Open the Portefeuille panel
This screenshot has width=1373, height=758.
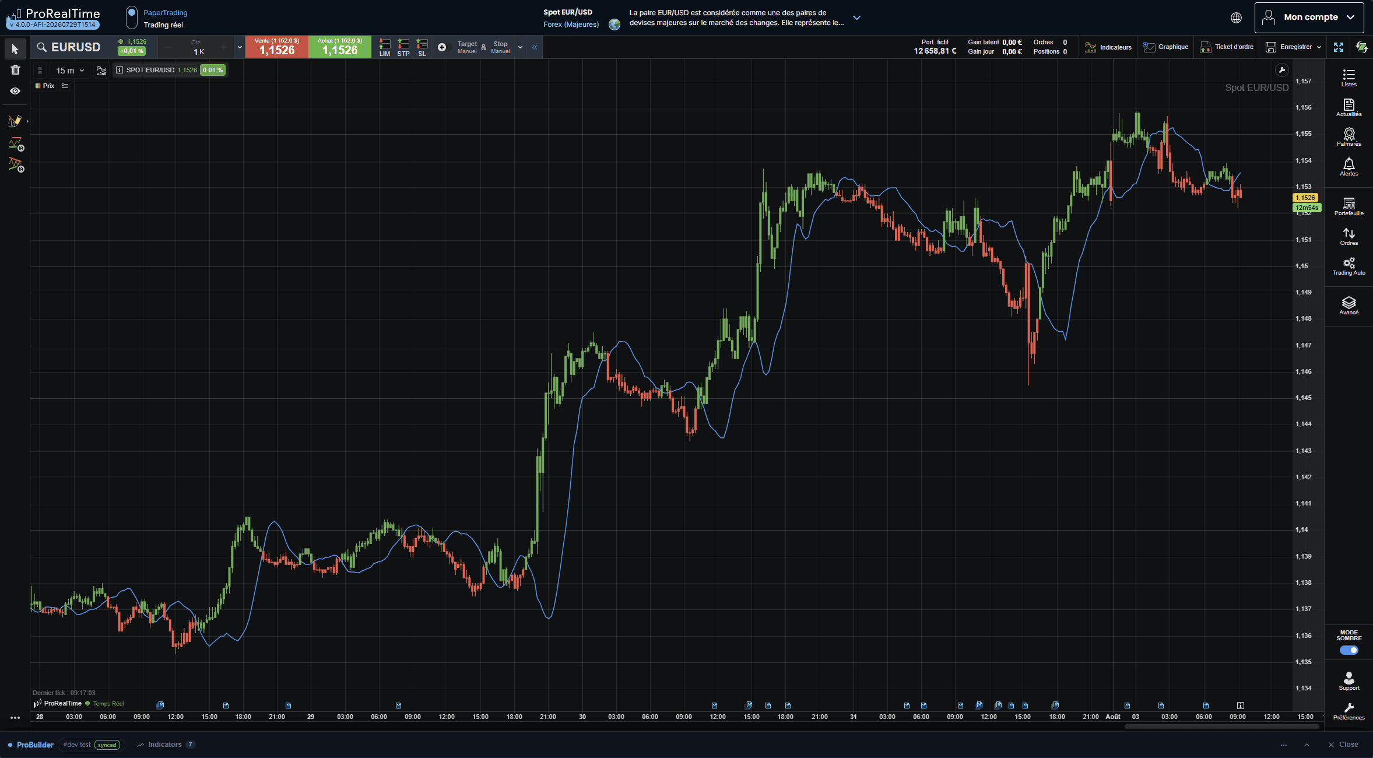point(1349,206)
